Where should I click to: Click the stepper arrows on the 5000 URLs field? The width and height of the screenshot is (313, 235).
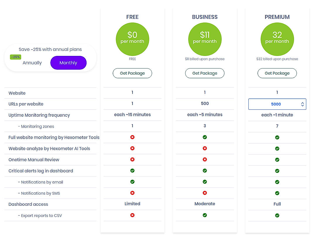pyautogui.click(x=302, y=104)
